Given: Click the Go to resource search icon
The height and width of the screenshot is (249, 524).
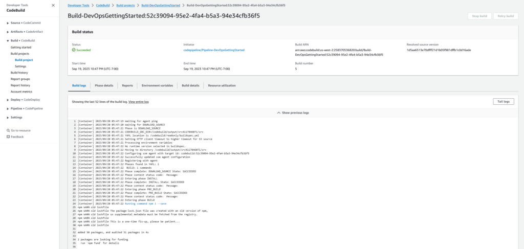Looking at the screenshot, I should [x=8, y=130].
